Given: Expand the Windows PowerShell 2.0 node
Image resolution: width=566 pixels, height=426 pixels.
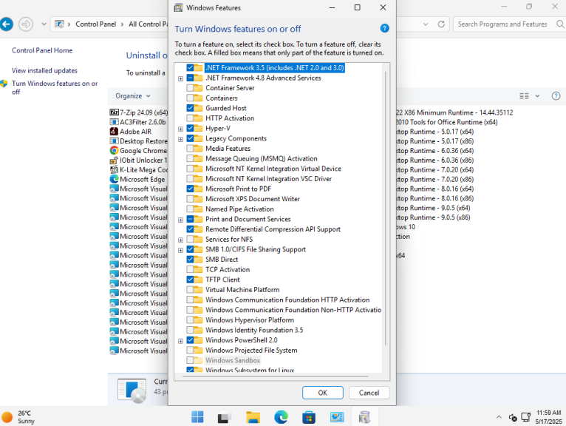Looking at the screenshot, I should (x=180, y=341).
